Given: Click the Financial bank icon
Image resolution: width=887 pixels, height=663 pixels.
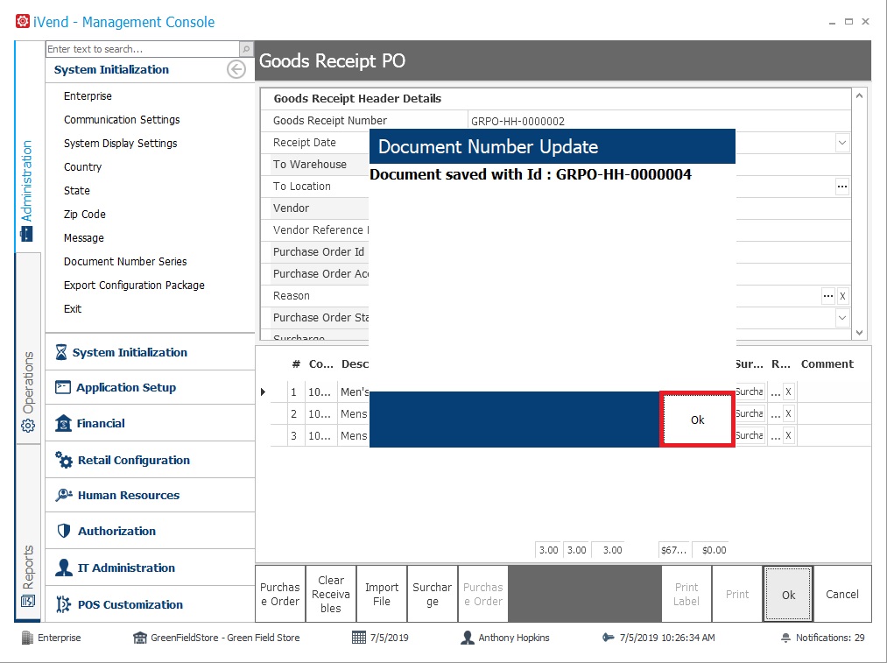Looking at the screenshot, I should (x=63, y=423).
